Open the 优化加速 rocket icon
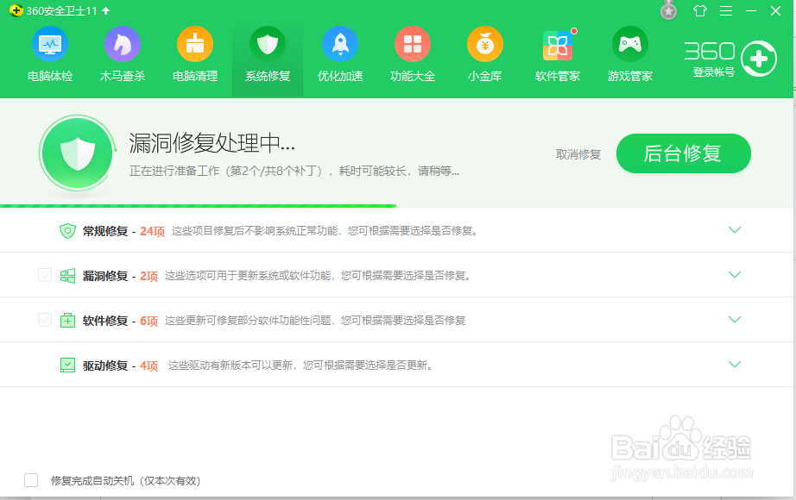Screen dimensions: 796x500 coord(340,45)
